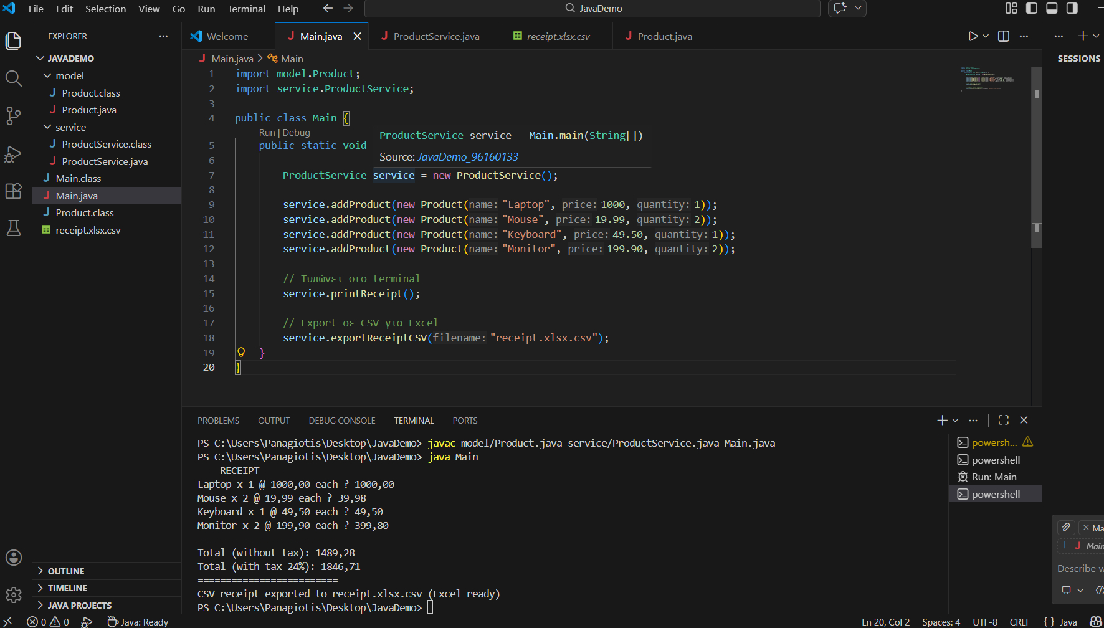The height and width of the screenshot is (628, 1104).
Task: Collapse the service folder
Action: pos(47,127)
